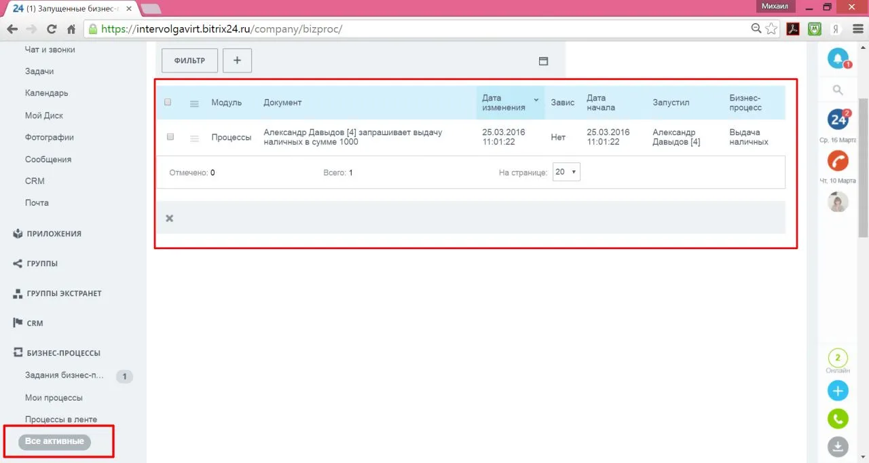
Task: Open the header row actions hamburger icon
Action: pyautogui.click(x=194, y=103)
